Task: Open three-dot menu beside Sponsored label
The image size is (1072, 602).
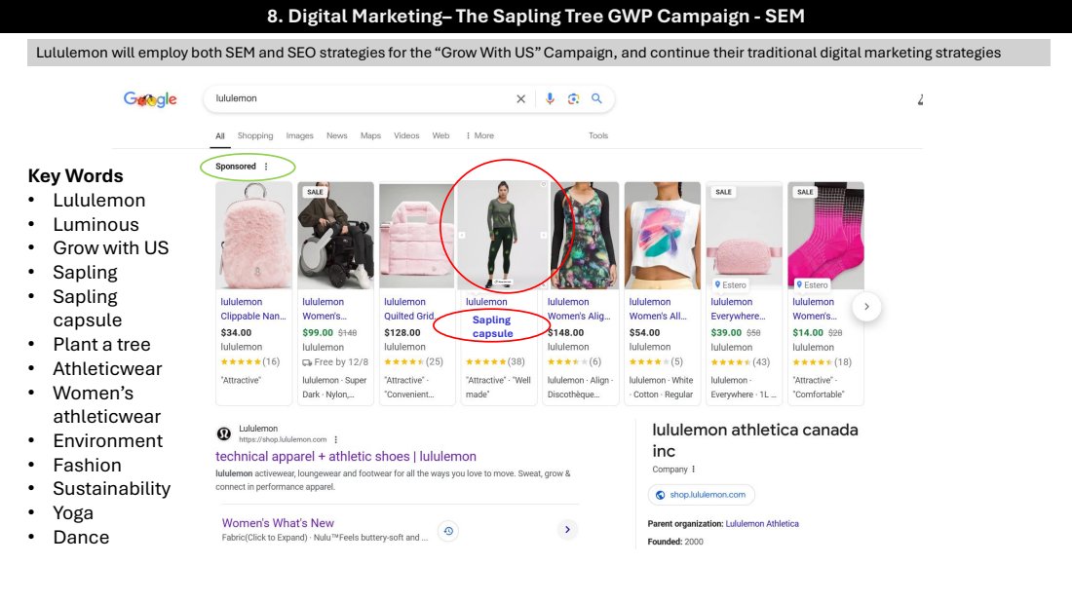Action: click(266, 167)
